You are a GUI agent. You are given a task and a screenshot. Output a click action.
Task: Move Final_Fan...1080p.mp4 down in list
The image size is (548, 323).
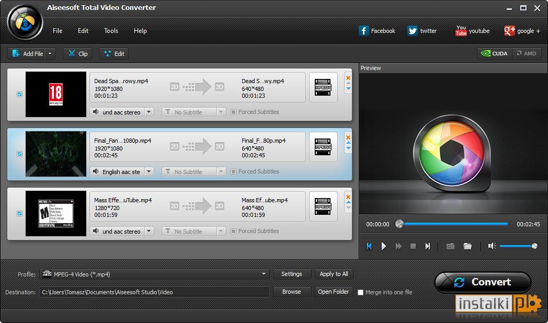(x=348, y=148)
